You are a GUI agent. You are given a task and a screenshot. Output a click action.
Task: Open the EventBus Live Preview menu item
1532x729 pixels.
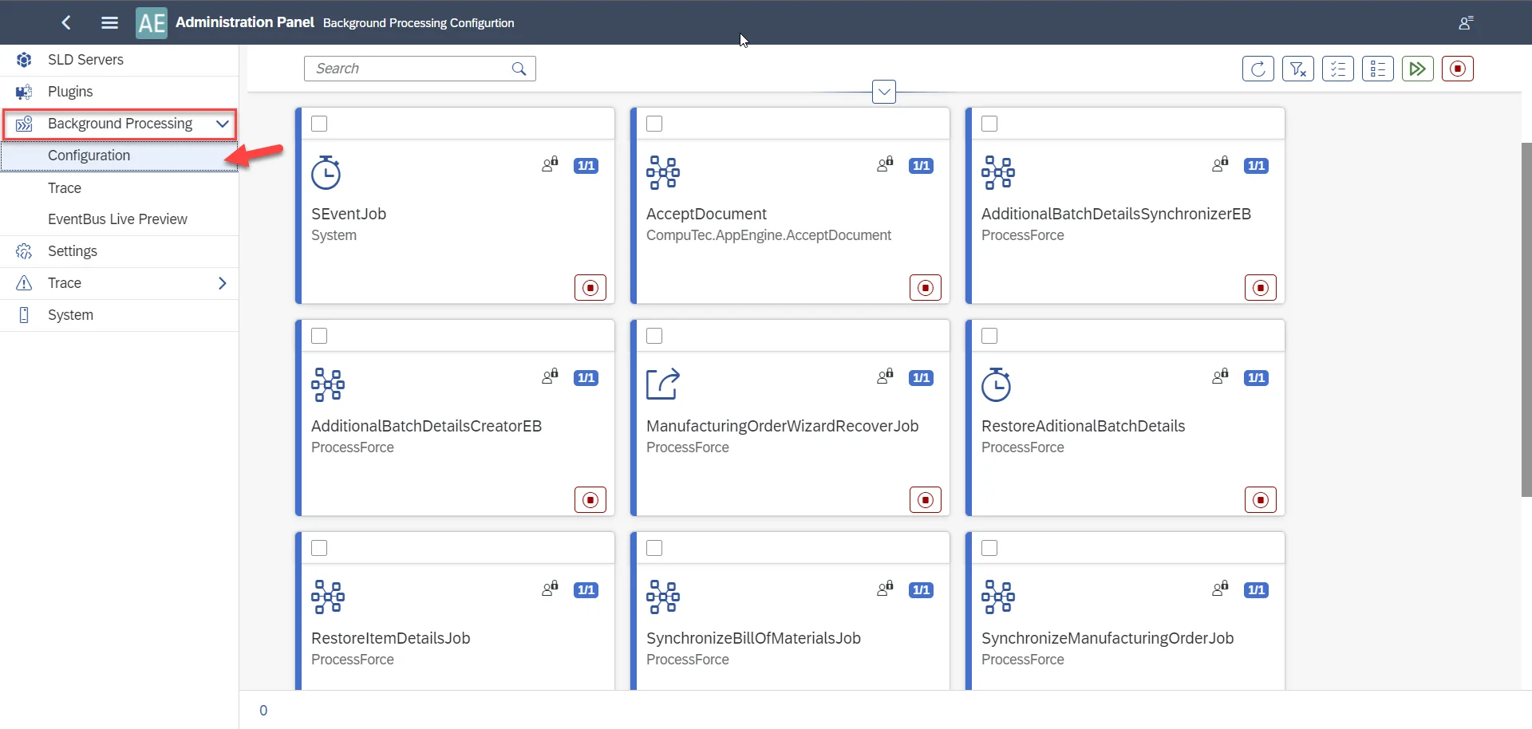[x=117, y=219]
